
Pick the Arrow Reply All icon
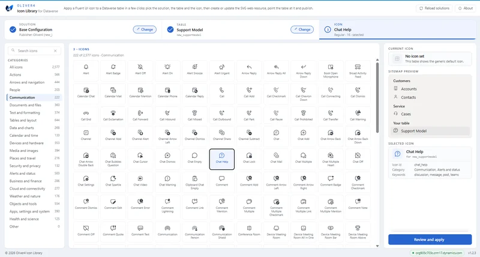pos(276,70)
